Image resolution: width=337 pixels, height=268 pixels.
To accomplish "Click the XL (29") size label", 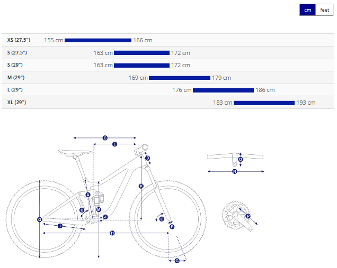I will (x=16, y=103).
